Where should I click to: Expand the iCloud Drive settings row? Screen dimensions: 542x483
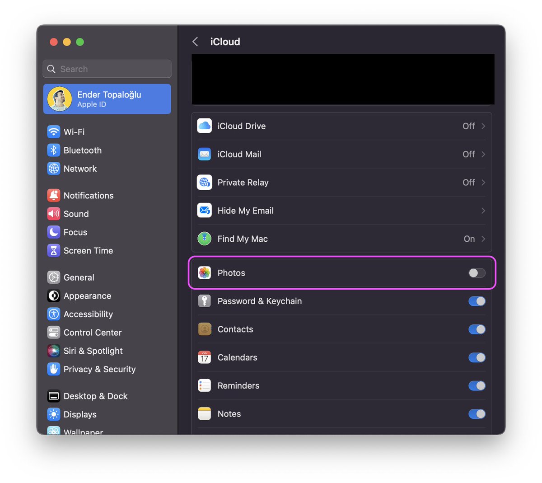(x=483, y=126)
